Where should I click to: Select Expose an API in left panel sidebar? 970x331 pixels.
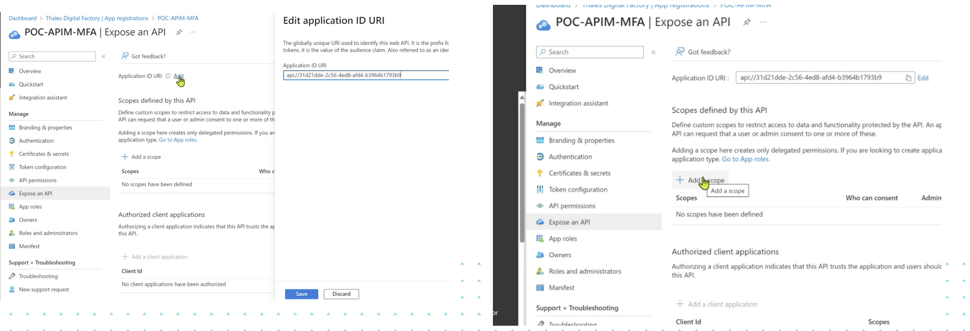tap(55, 193)
